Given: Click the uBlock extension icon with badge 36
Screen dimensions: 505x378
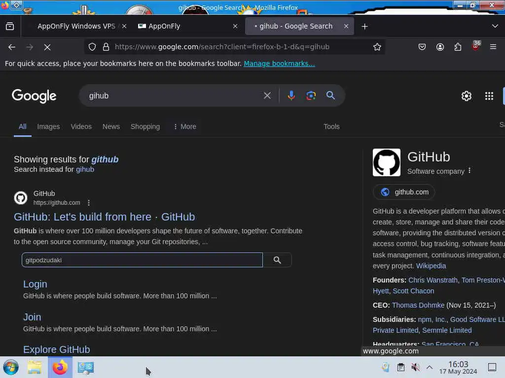Looking at the screenshot, I should pyautogui.click(x=476, y=46).
